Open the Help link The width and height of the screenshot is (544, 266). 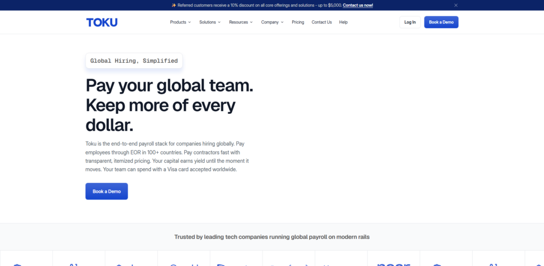[x=344, y=22]
